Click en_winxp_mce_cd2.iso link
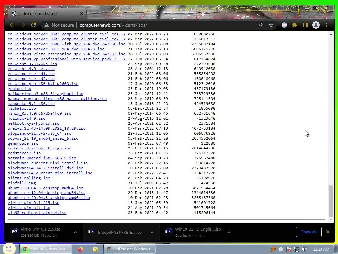The height and width of the screenshot is (254, 338). pyautogui.click(x=31, y=79)
